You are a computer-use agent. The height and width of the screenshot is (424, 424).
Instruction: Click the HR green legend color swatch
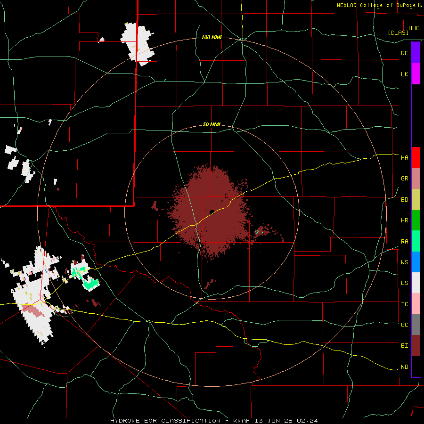[x=416, y=220]
